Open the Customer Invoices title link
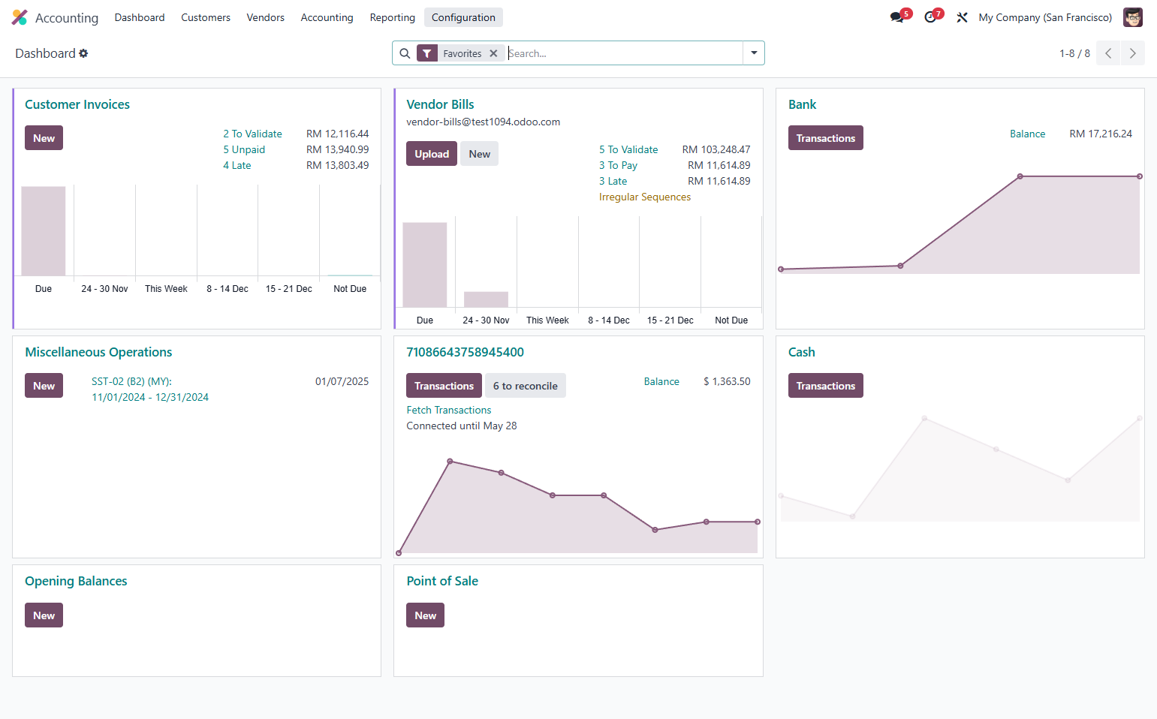 point(77,104)
